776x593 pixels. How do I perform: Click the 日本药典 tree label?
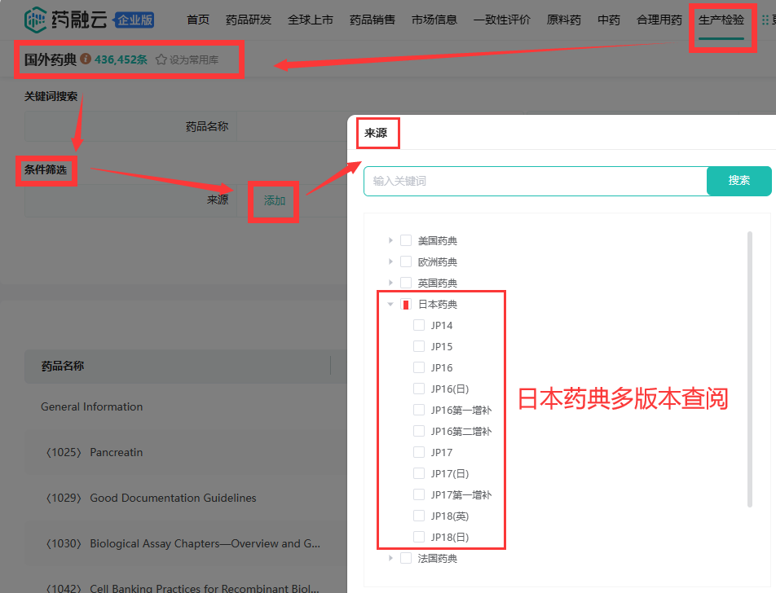(438, 304)
